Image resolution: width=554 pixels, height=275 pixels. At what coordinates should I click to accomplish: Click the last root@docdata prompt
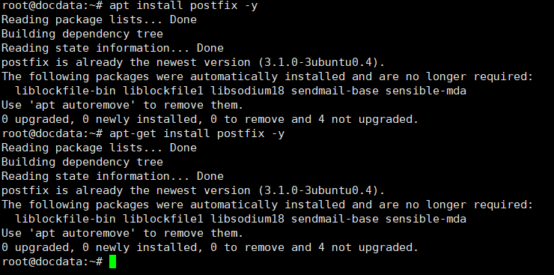(52, 262)
